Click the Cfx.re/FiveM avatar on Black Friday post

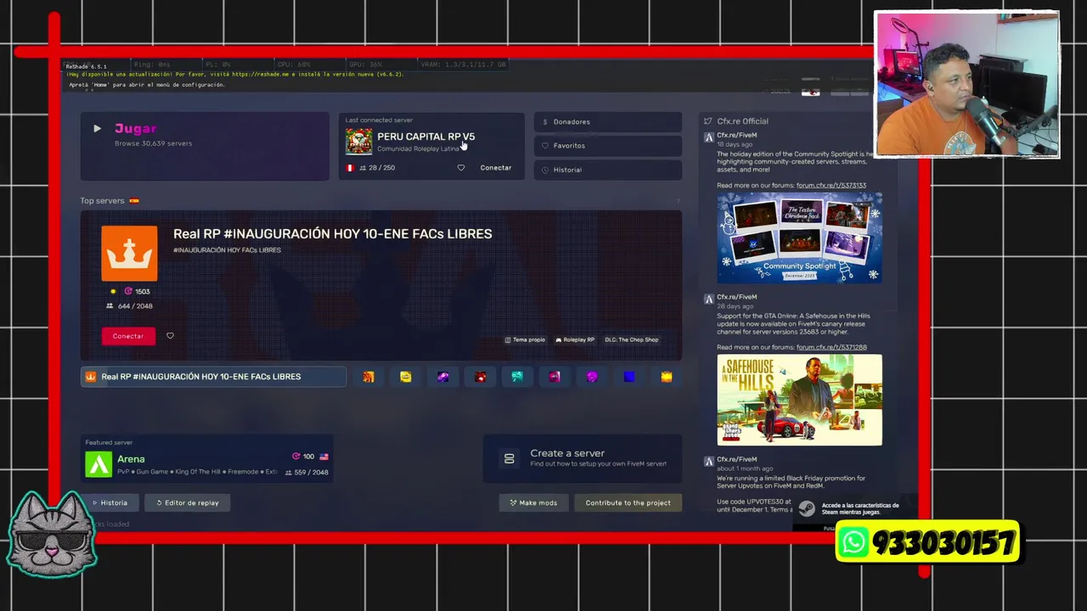click(x=709, y=461)
